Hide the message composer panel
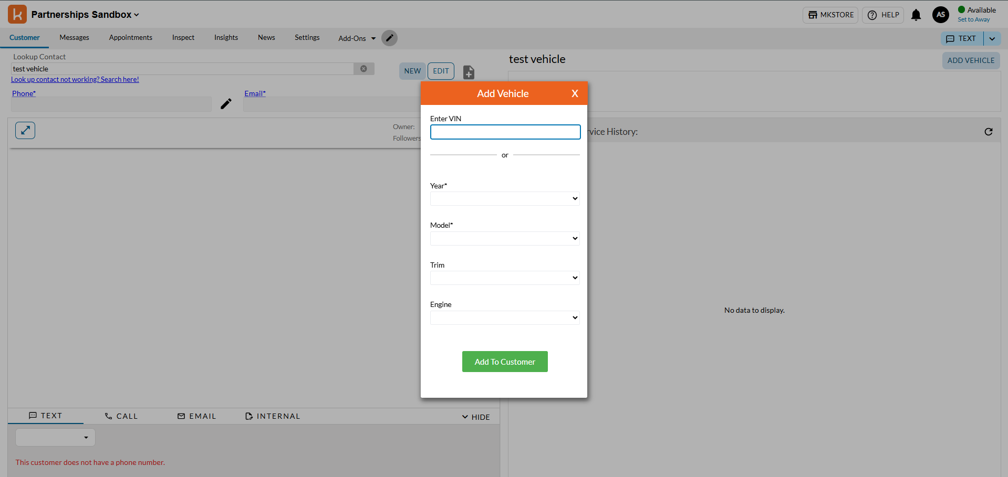 476,417
